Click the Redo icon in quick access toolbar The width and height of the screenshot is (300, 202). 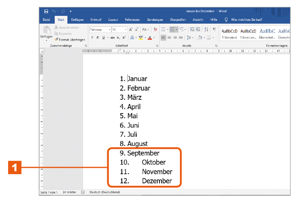(x=63, y=11)
